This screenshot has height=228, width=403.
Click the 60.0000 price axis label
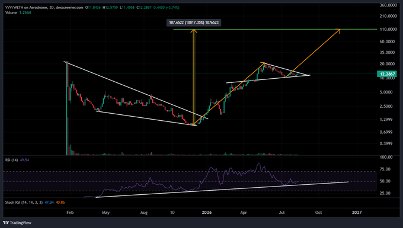(x=387, y=41)
